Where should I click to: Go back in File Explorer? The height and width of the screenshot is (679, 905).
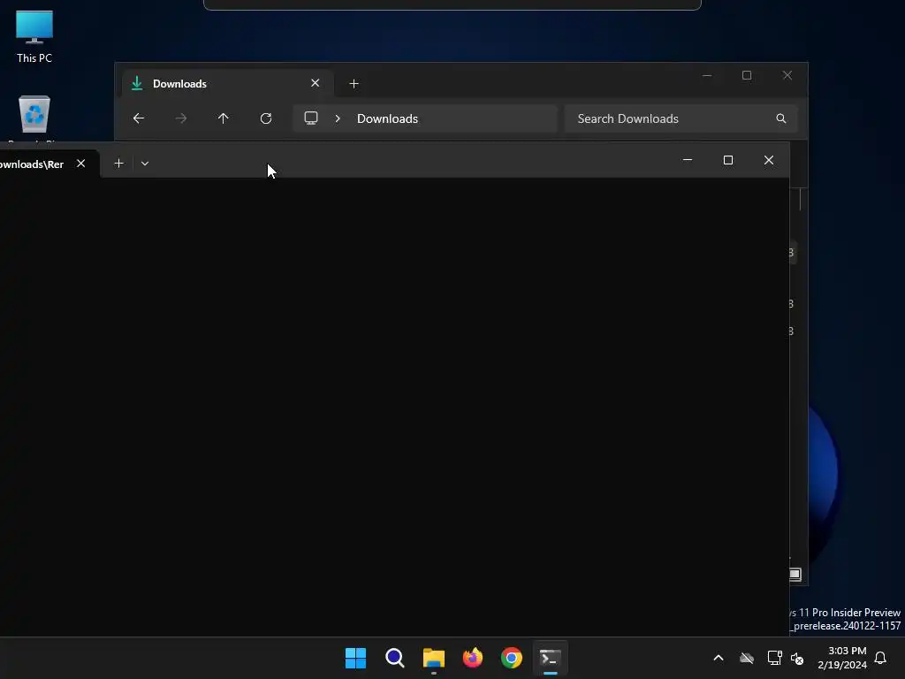point(139,118)
